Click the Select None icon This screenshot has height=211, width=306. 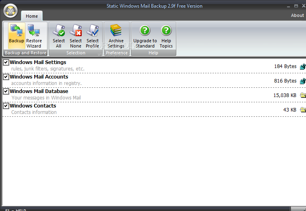pyautogui.click(x=76, y=36)
